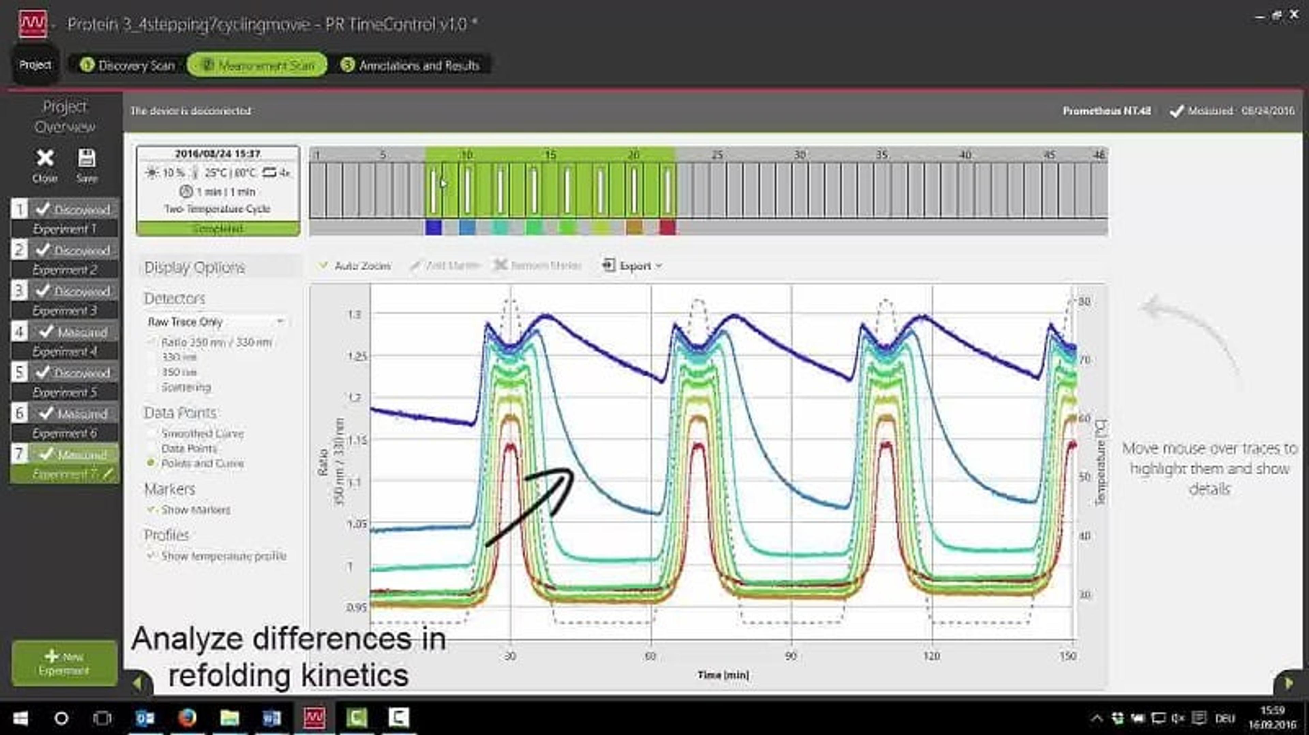Click the Close project X icon
The image size is (1309, 735).
click(x=45, y=158)
